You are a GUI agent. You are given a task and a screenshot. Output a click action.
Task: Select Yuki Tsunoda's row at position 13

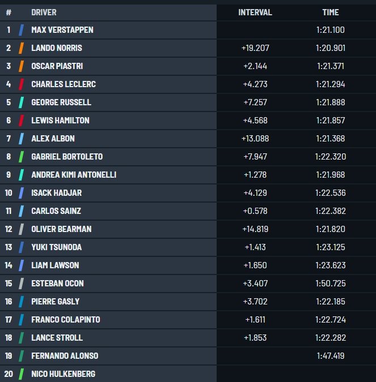188,247
